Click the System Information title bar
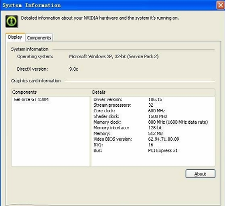Viewport: 225px width, 206px height. click(108, 5)
